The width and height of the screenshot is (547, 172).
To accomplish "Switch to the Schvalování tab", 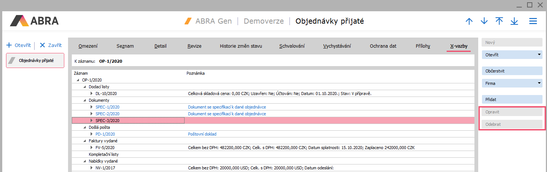I will 292,46.
